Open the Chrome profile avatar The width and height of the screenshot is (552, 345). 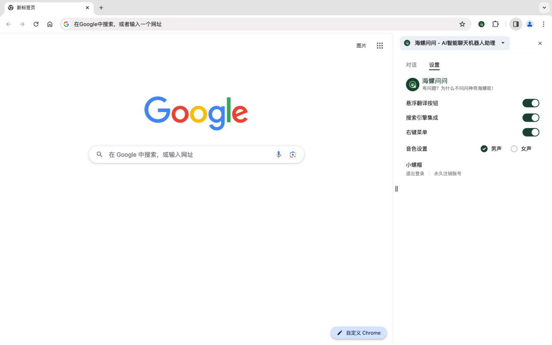530,24
